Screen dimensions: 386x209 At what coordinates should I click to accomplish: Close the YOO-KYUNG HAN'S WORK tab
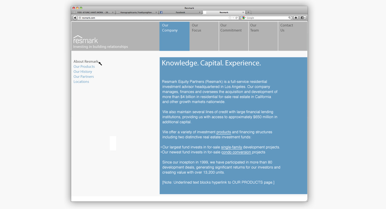(x=113, y=12)
